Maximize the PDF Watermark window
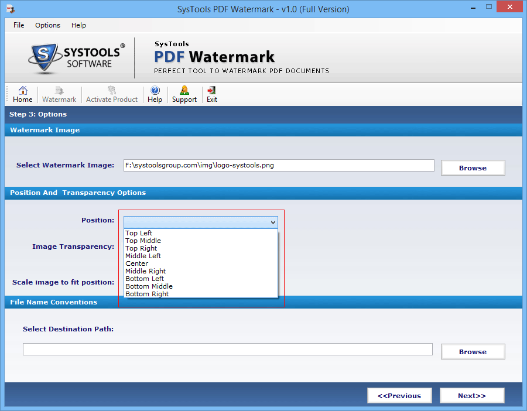Image resolution: width=527 pixels, height=411 pixels. (x=489, y=7)
